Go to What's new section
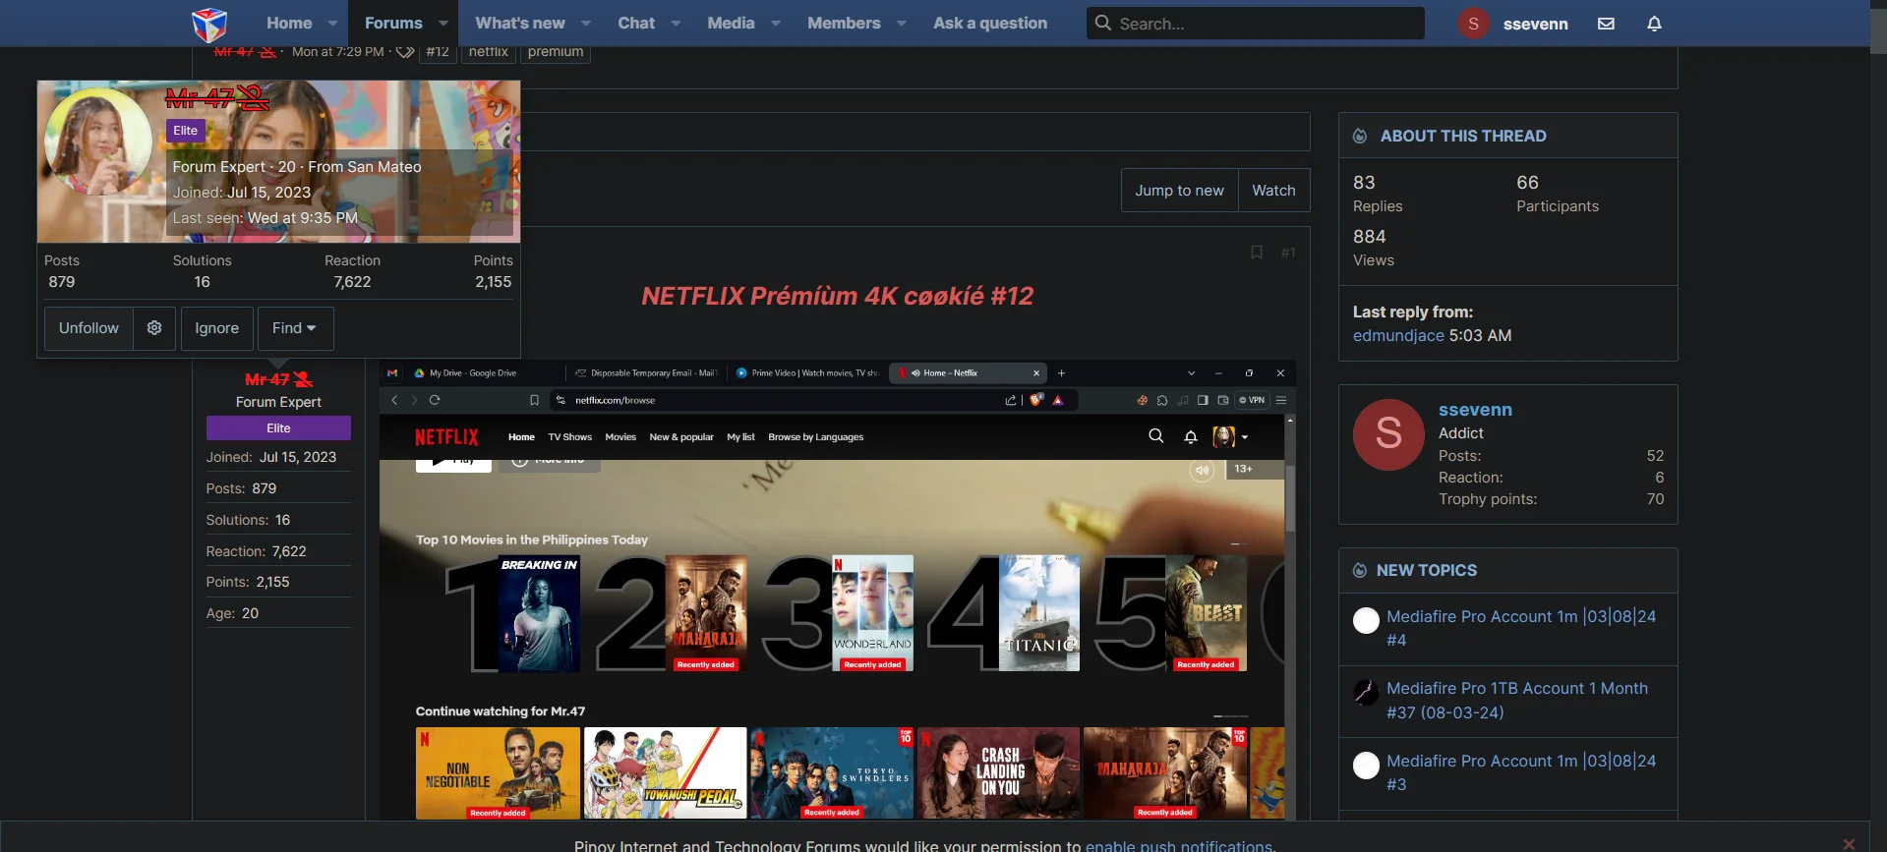The height and width of the screenshot is (852, 1887). pos(520,23)
